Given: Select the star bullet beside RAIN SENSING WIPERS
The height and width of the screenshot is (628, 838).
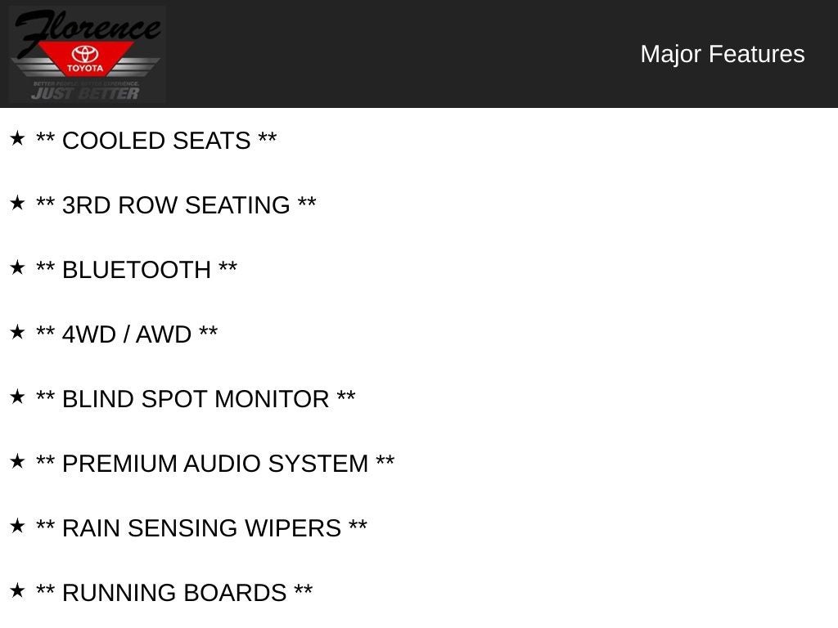Looking at the screenshot, I should [x=17, y=526].
